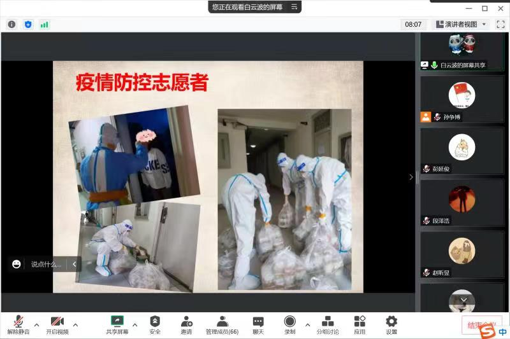This screenshot has height=339, width=510.
Task: Enter full screen mode icon
Action: point(499,24)
